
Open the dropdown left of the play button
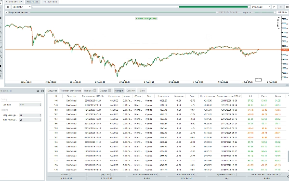[261, 7]
